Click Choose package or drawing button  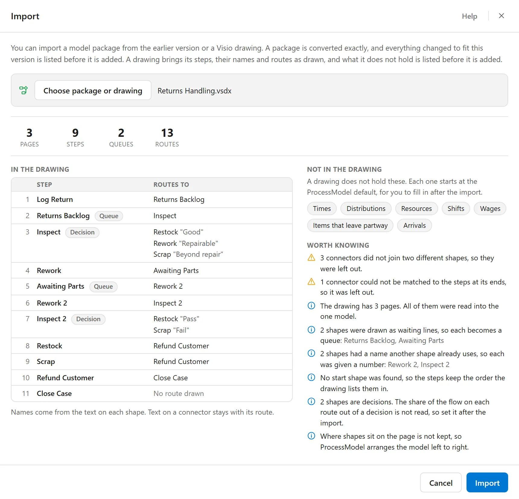point(93,90)
